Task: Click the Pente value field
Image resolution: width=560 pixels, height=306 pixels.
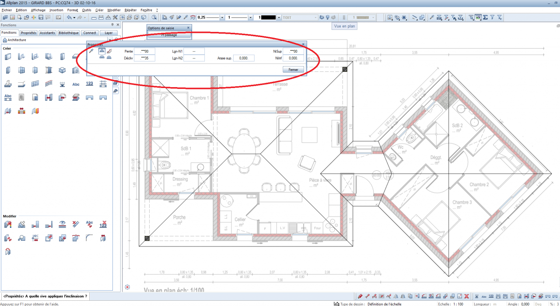Action: 144,51
